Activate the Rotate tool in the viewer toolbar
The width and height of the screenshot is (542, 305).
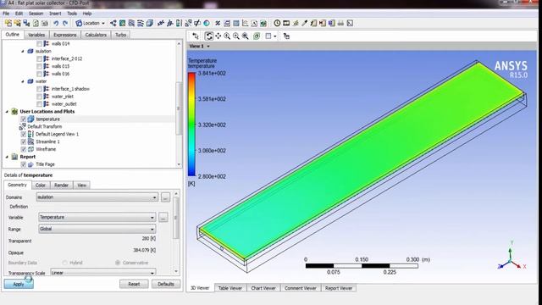point(209,36)
